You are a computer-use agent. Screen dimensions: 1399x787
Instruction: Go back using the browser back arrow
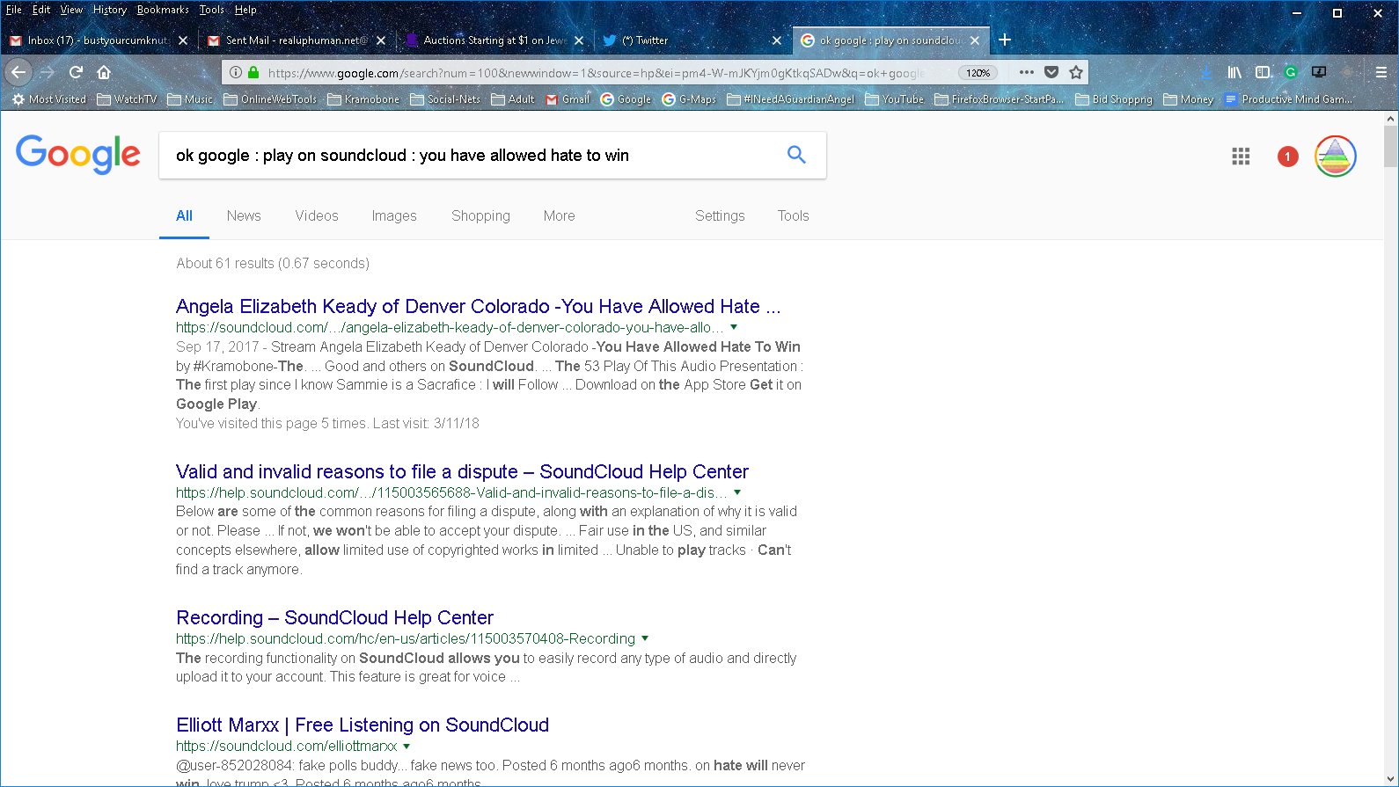click(18, 72)
